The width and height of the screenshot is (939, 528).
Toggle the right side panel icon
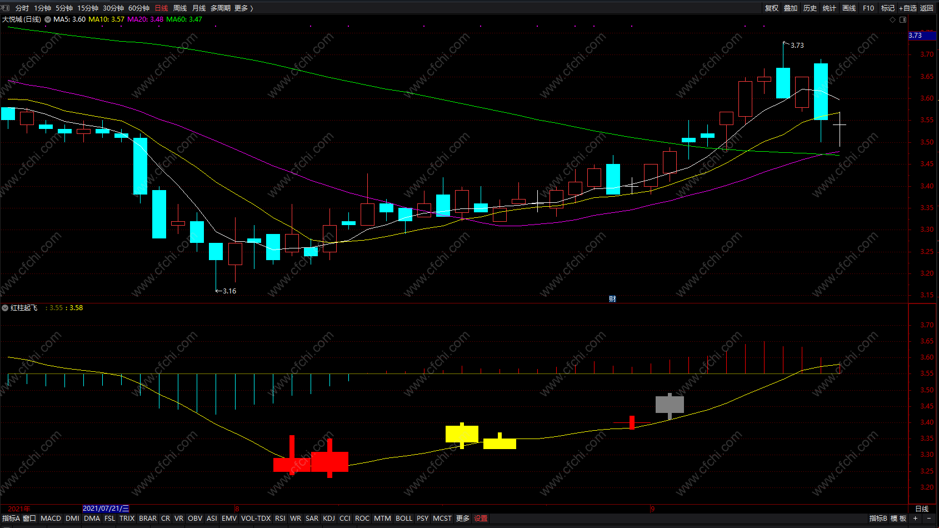click(x=903, y=19)
